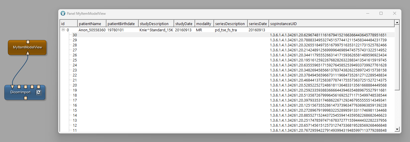The width and height of the screenshot is (410, 142).
Task: Click the studyDate column header
Action: point(184,24)
